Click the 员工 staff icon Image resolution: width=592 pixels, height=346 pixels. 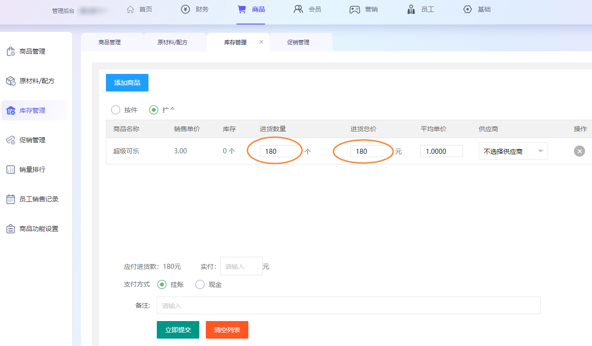tap(411, 9)
